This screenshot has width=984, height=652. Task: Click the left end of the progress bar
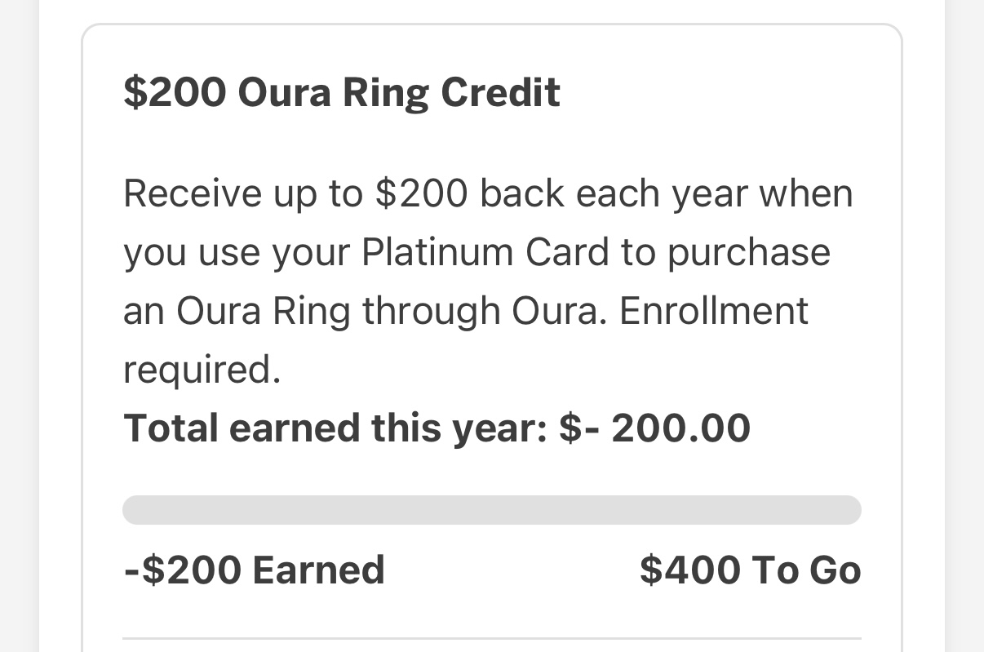click(135, 510)
